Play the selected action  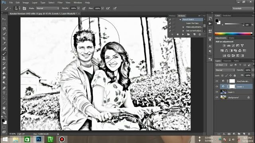click(183, 35)
